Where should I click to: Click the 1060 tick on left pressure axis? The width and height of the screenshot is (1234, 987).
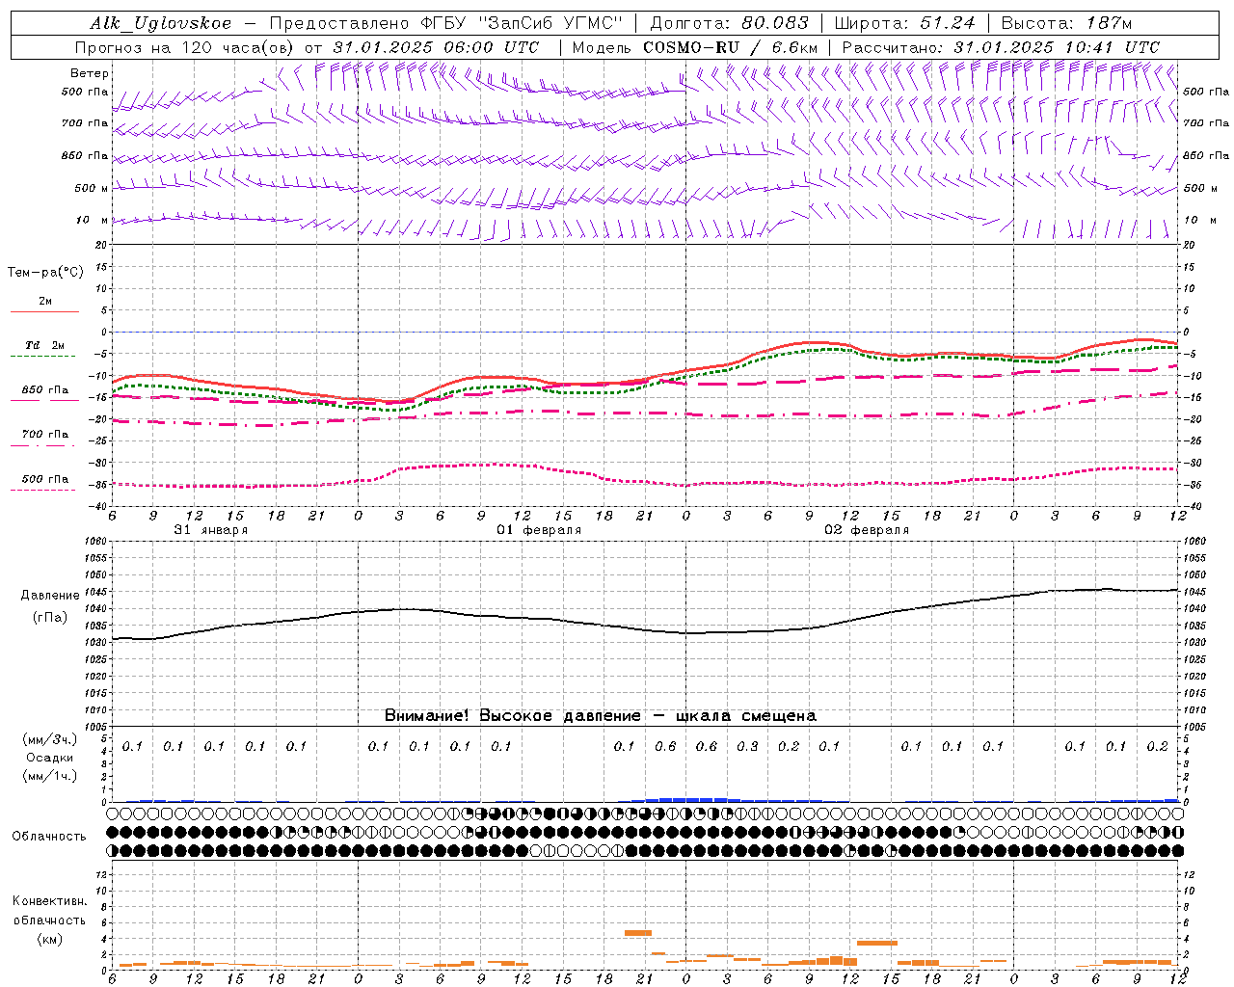click(94, 542)
